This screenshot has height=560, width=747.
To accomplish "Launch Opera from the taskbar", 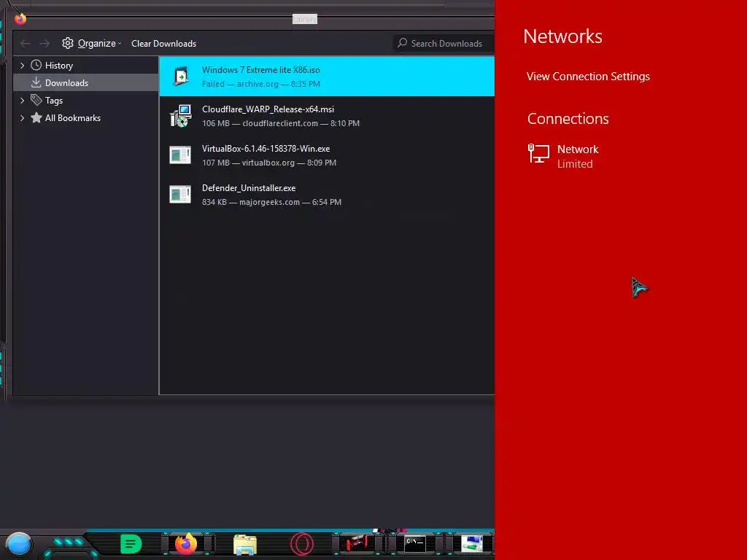I will 302,544.
